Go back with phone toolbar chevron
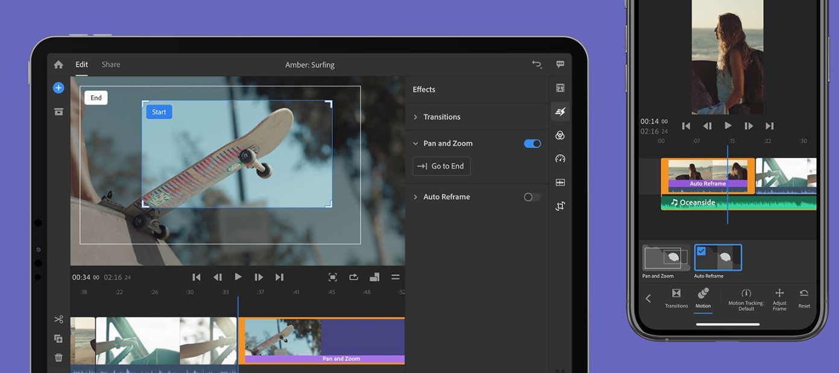 pyautogui.click(x=648, y=298)
